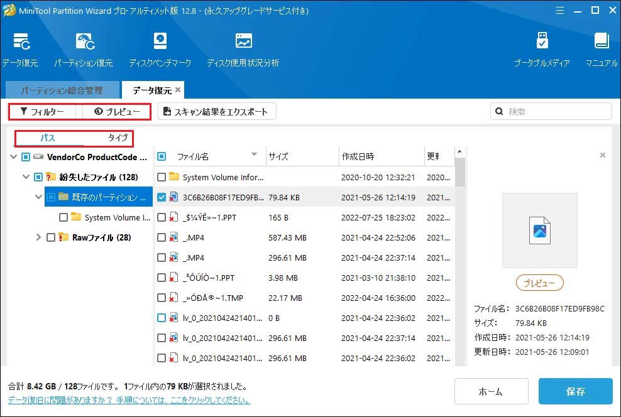
Task: Click the sort arrow in ファイル名 column header
Action: [255, 154]
